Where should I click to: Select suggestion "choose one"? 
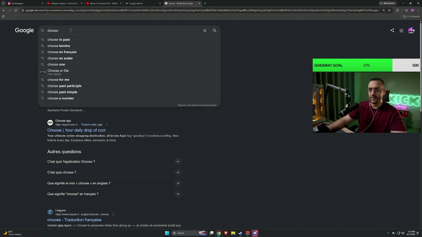tap(129, 65)
